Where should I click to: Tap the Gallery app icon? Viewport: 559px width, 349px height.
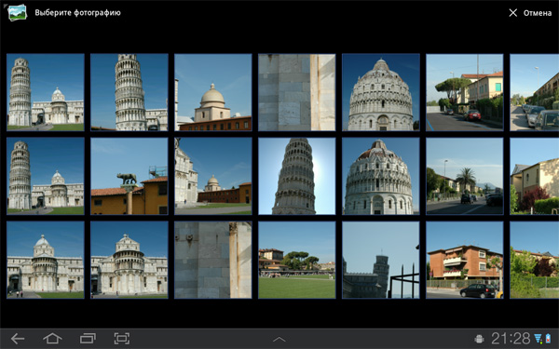click(x=17, y=12)
